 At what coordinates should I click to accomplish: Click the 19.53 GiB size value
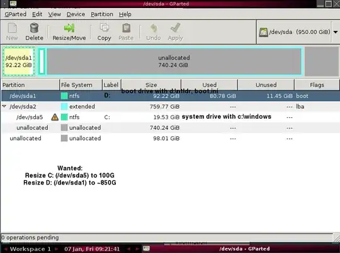point(166,117)
